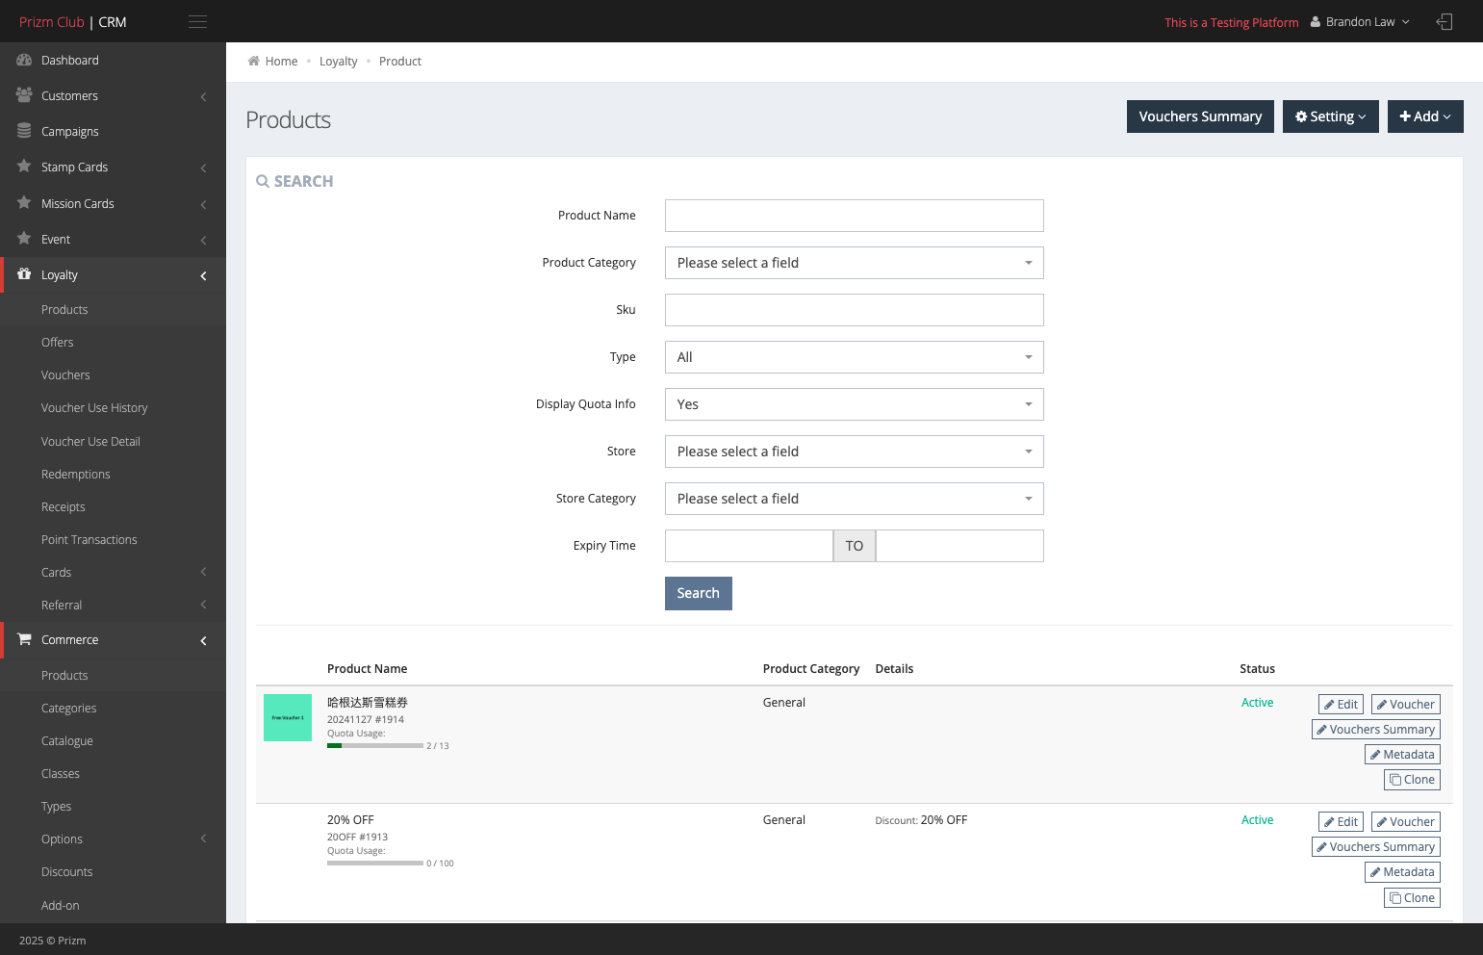Click the Customers group icon

coord(24,95)
